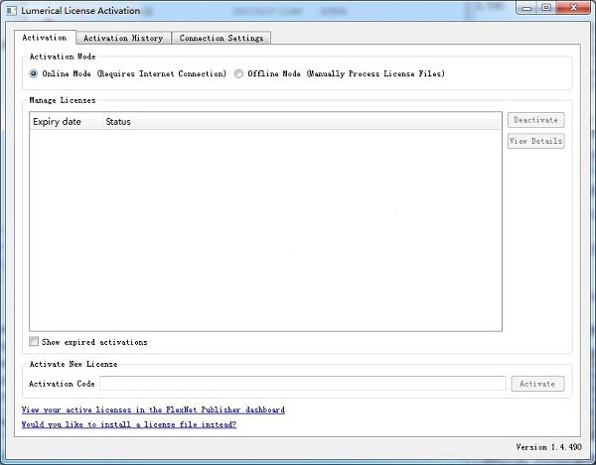Open the Activation History tab
Screen dimensions: 596x465
(123, 38)
